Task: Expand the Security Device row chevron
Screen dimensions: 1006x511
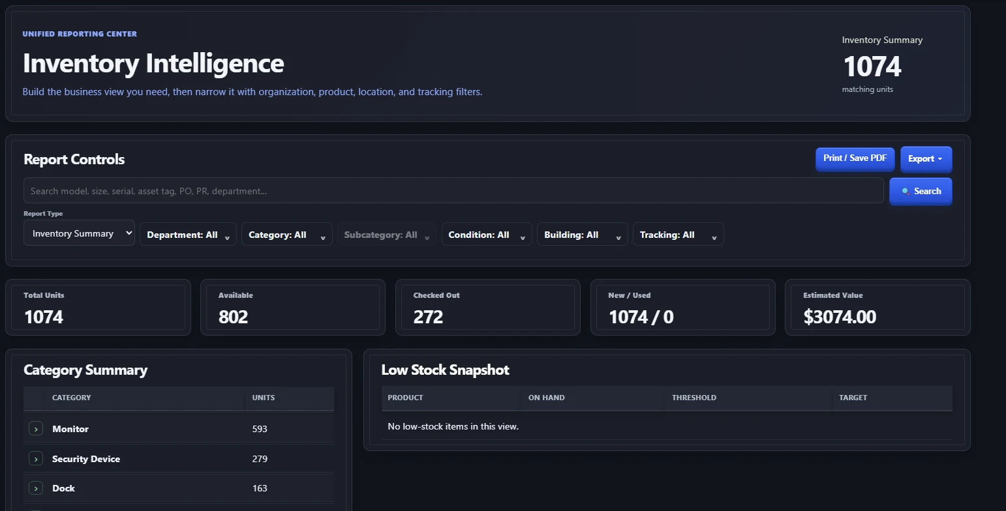Action: coord(36,459)
